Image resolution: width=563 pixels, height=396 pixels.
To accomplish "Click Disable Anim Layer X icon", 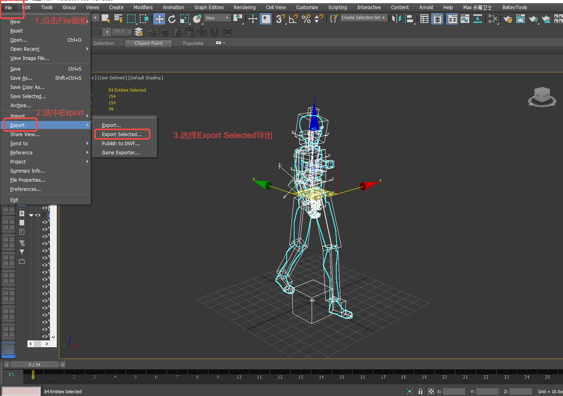I will (228, 32).
